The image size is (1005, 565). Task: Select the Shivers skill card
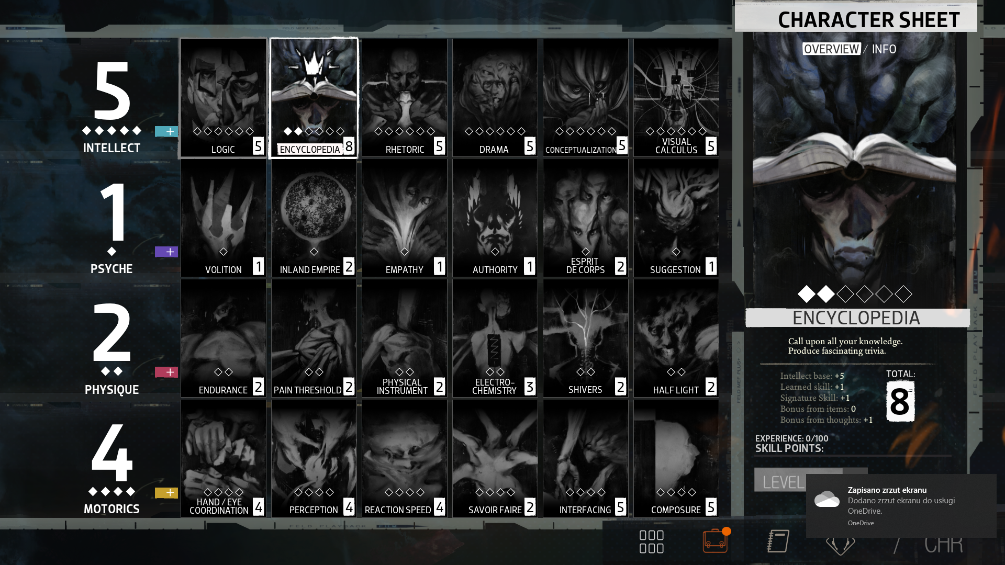click(586, 338)
